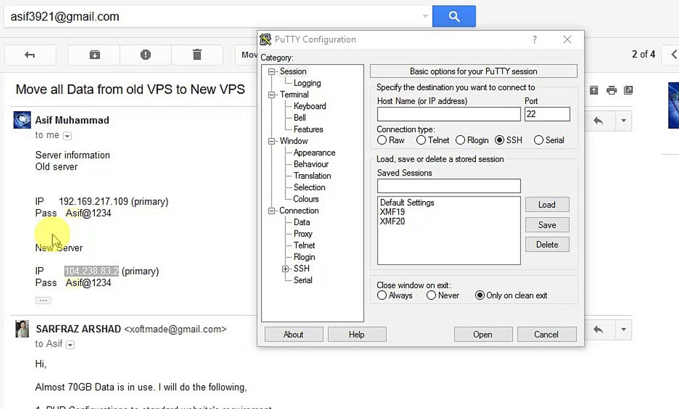The width and height of the screenshot is (679, 409).
Task: Select Translation category in tree
Action: 312,176
